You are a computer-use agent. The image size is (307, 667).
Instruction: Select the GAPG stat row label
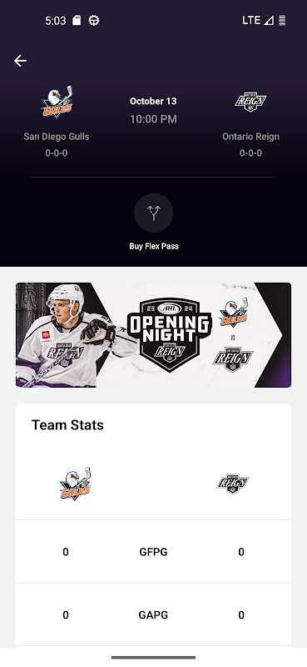(153, 614)
